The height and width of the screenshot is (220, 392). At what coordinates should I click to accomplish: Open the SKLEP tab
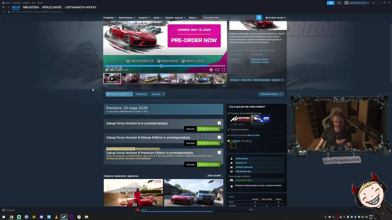pyautogui.click(x=16, y=7)
